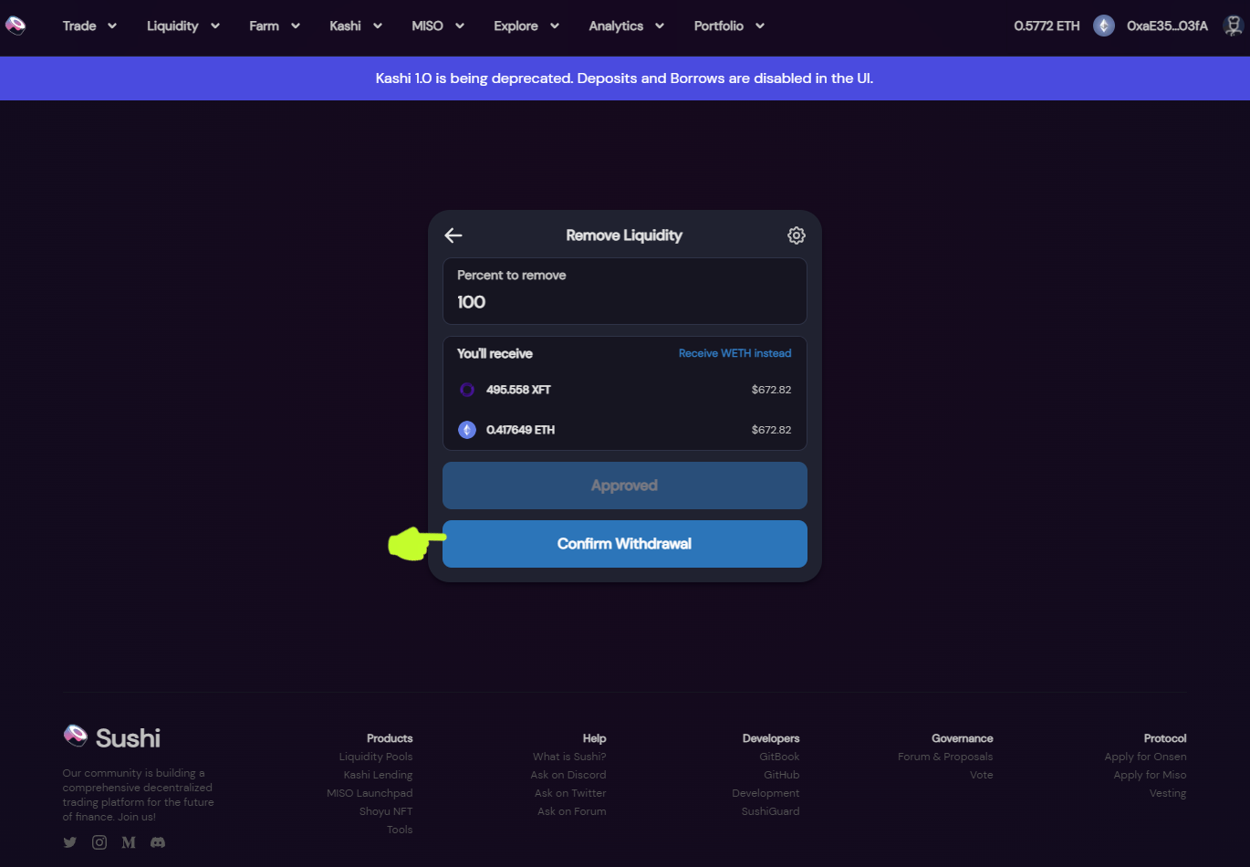
Task: Open Sushi Instagram icon in footer
Action: pyautogui.click(x=99, y=842)
